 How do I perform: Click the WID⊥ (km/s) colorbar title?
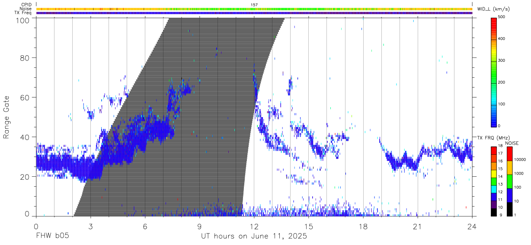click(494, 9)
